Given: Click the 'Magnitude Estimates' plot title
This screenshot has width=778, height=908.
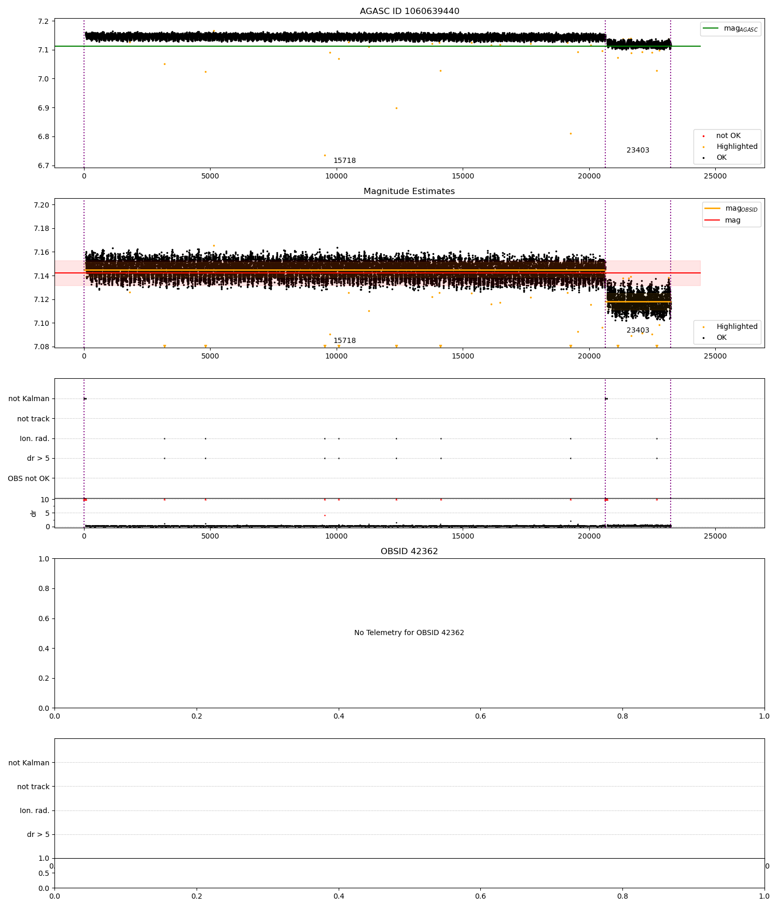Looking at the screenshot, I should [x=409, y=191].
